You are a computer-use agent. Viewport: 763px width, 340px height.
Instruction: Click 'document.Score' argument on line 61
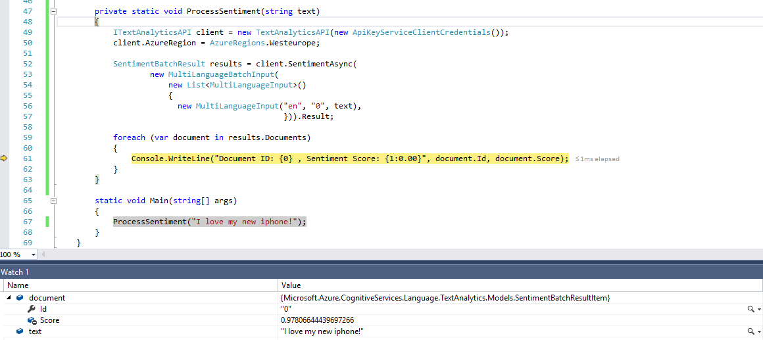[x=528, y=158]
